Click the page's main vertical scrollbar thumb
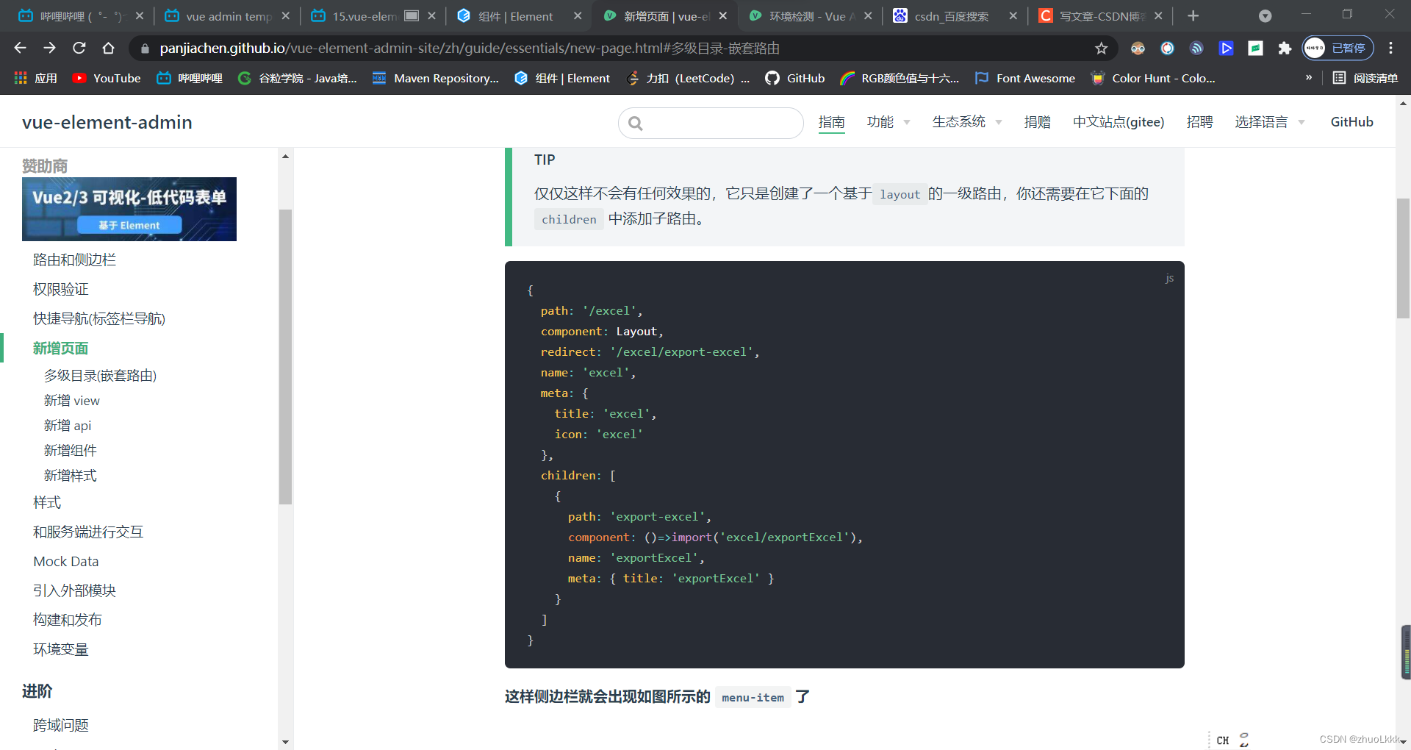The height and width of the screenshot is (750, 1411). click(x=1403, y=258)
